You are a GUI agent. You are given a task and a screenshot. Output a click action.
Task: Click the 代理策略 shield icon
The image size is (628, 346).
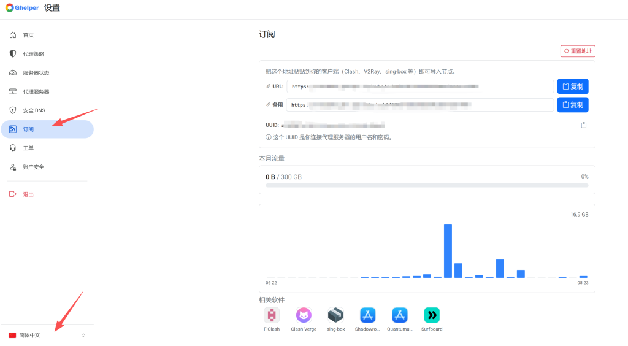click(13, 53)
